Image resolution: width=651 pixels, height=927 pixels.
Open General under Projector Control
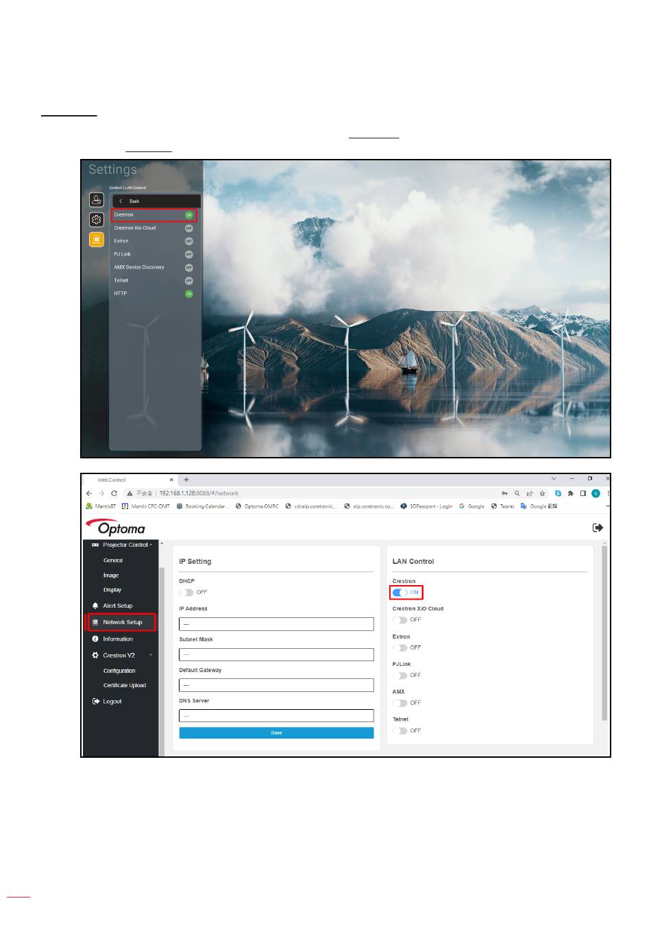coord(113,560)
